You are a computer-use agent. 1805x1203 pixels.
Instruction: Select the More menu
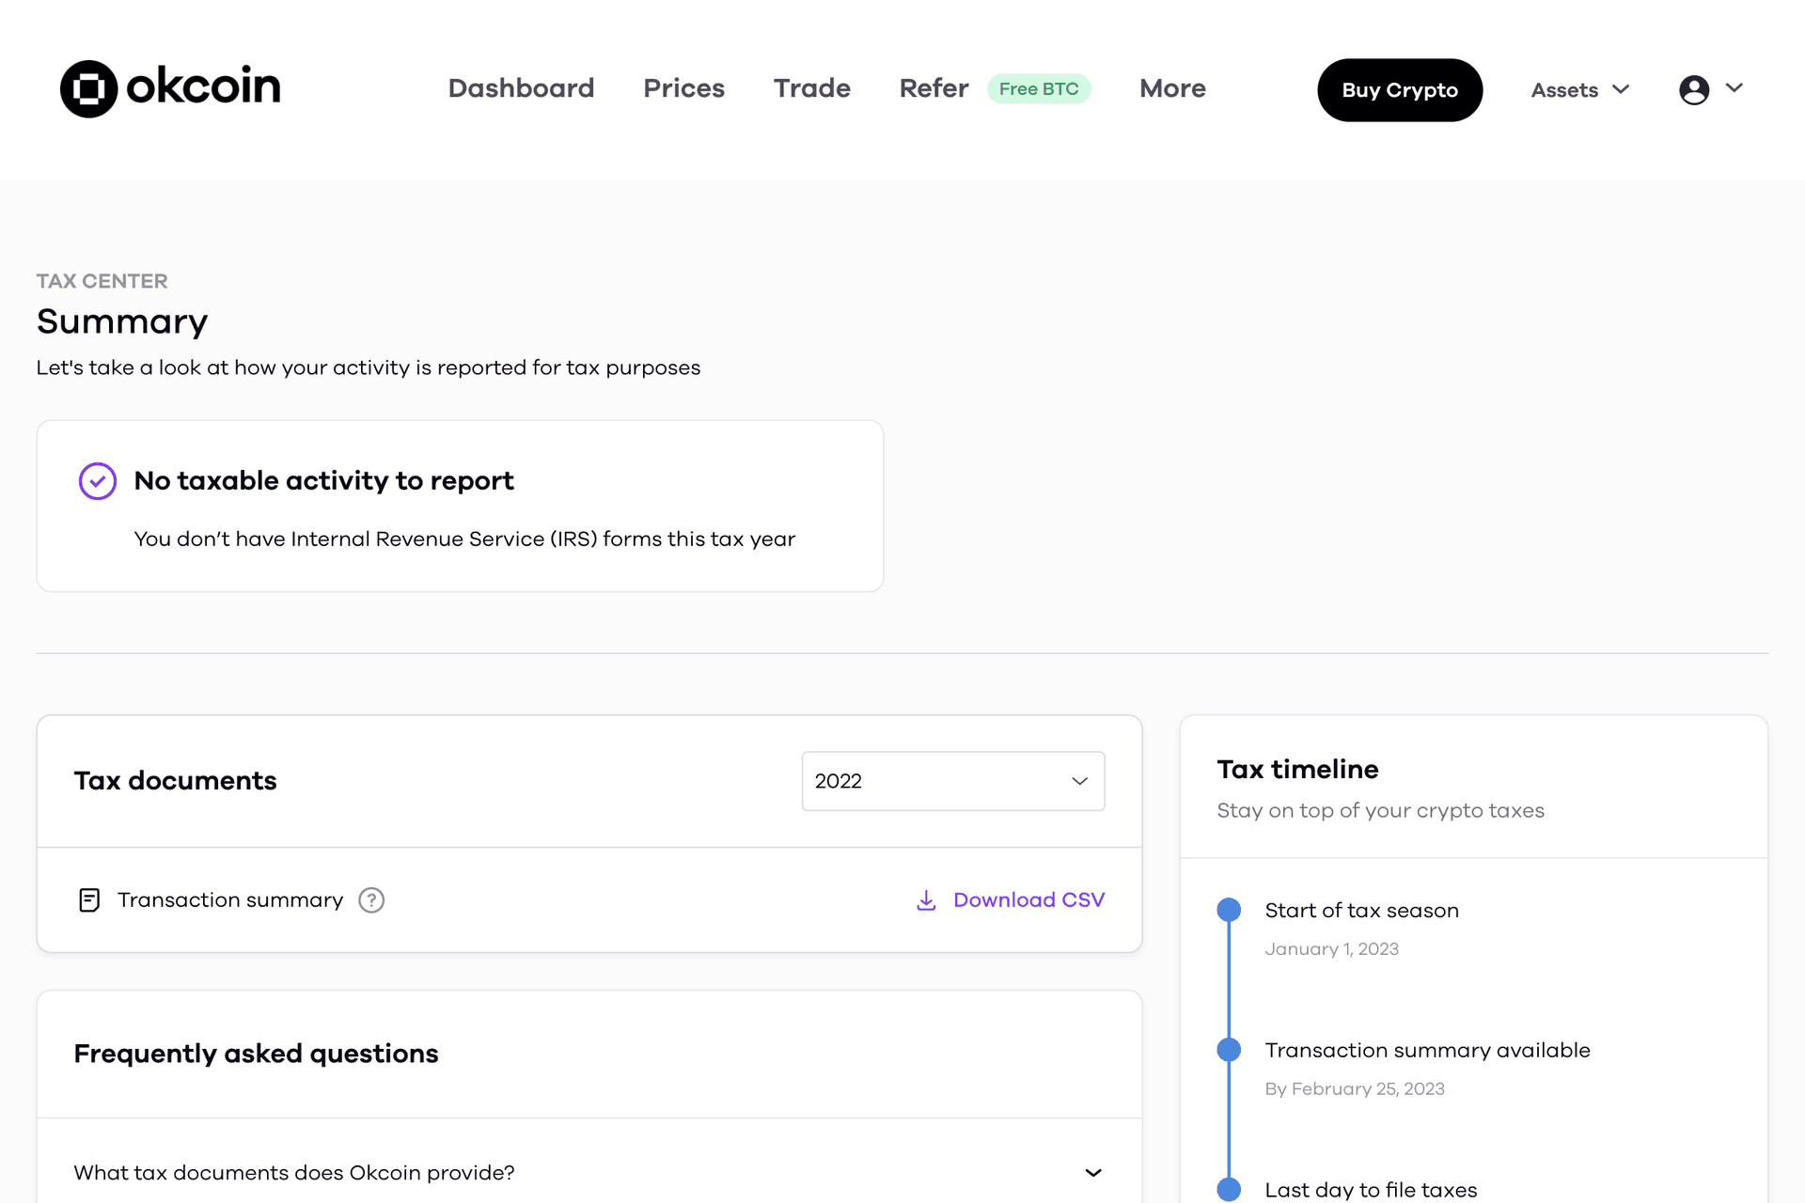coord(1171,87)
